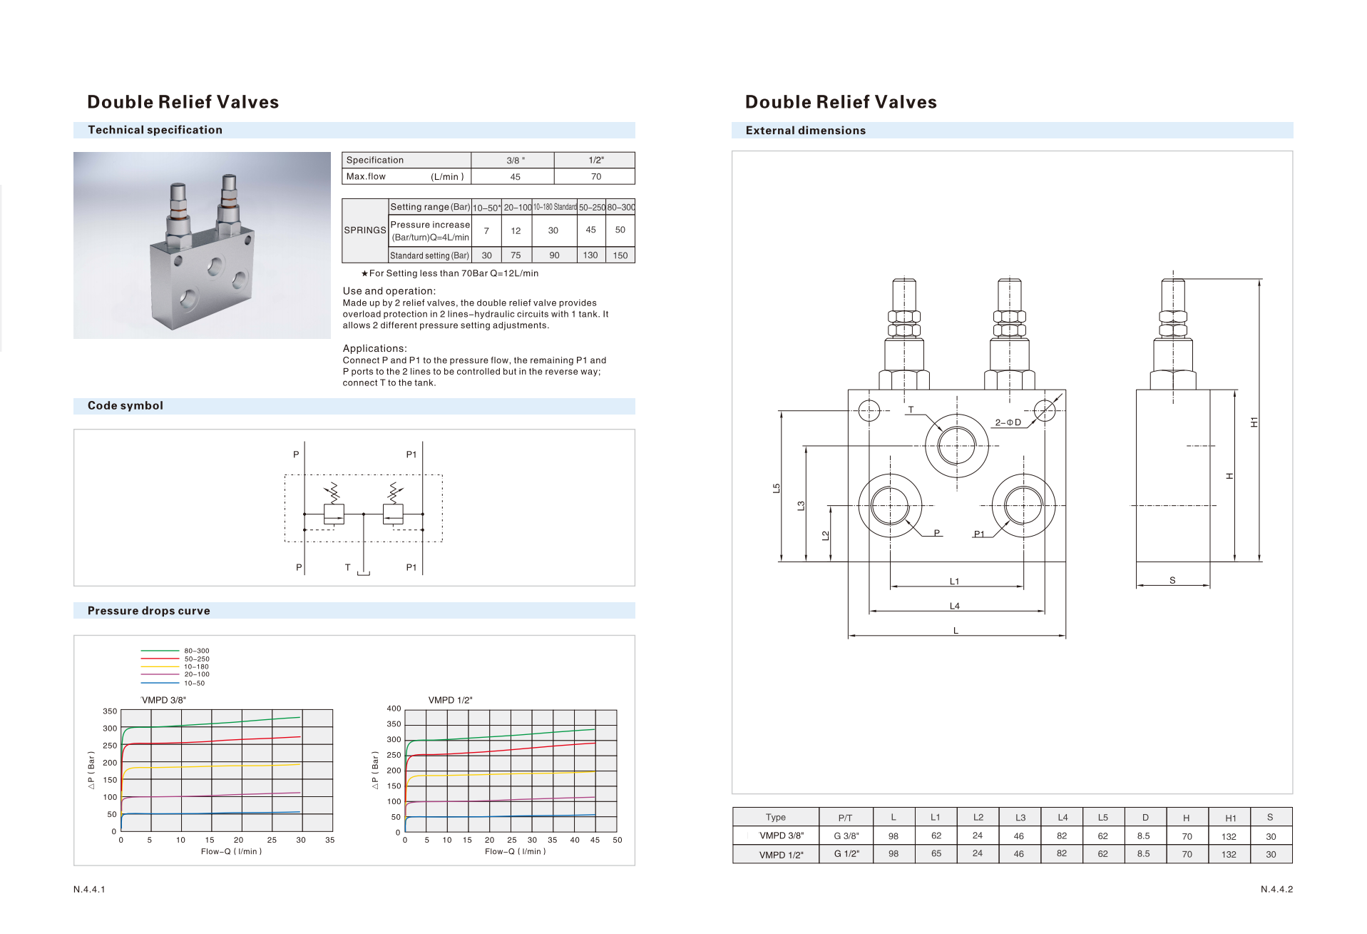Click the green 80-300 legend line
This screenshot has height=934, width=1367.
[160, 651]
